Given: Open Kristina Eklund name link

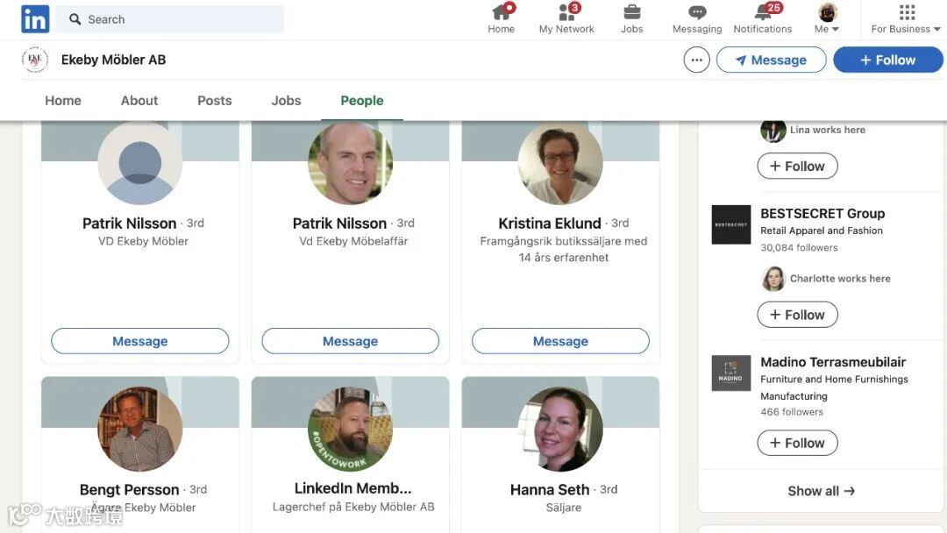Looking at the screenshot, I should 550,224.
